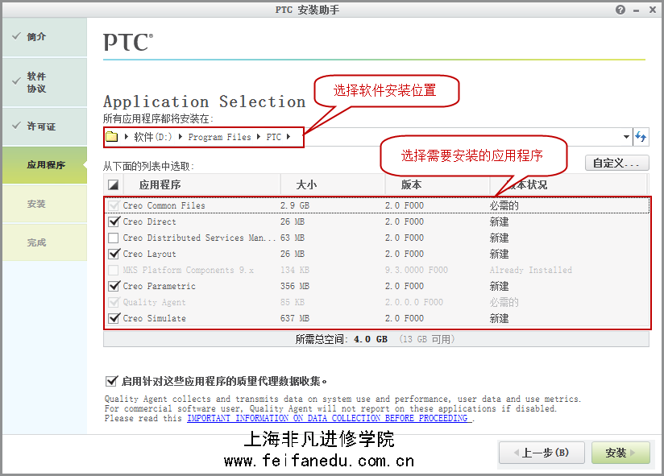This screenshot has width=664, height=476.
Task: Click the Already Installed status cell
Action: [x=530, y=270]
